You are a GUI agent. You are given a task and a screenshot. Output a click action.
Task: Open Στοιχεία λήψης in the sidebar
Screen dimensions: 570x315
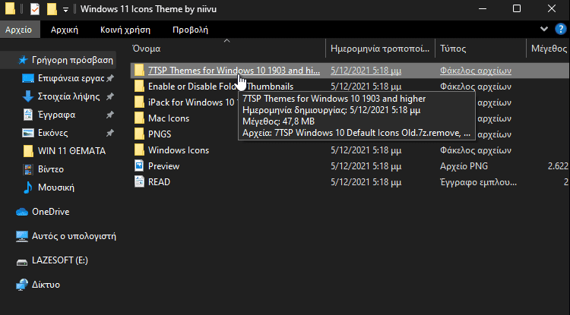click(x=68, y=96)
